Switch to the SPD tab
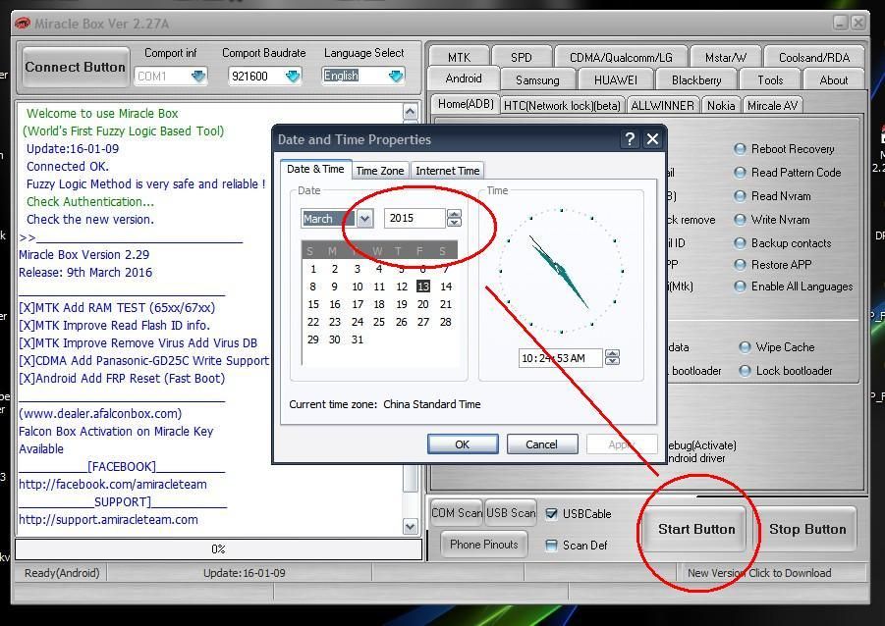885x626 pixels. pyautogui.click(x=521, y=57)
